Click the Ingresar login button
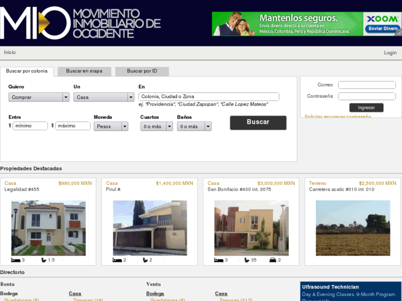 [x=367, y=108]
